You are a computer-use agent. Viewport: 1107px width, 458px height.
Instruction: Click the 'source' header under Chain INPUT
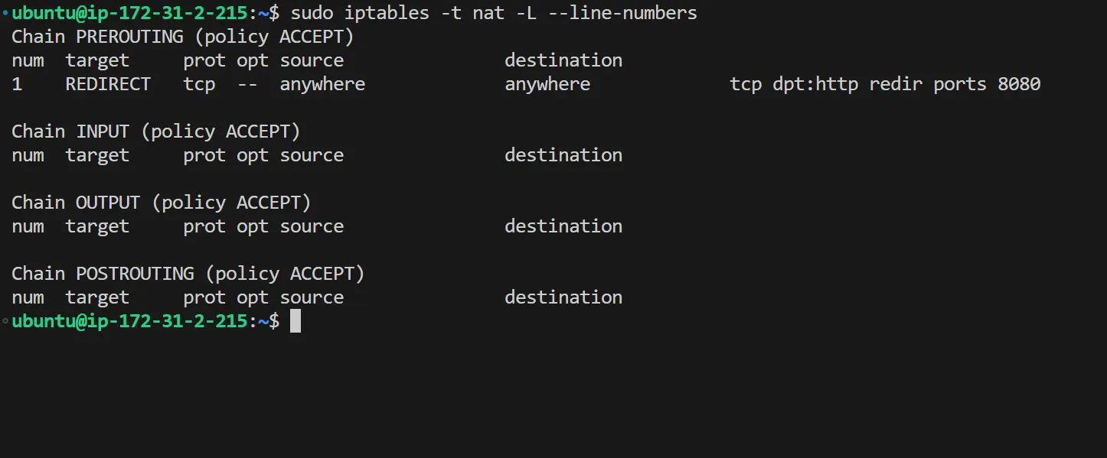click(x=312, y=155)
